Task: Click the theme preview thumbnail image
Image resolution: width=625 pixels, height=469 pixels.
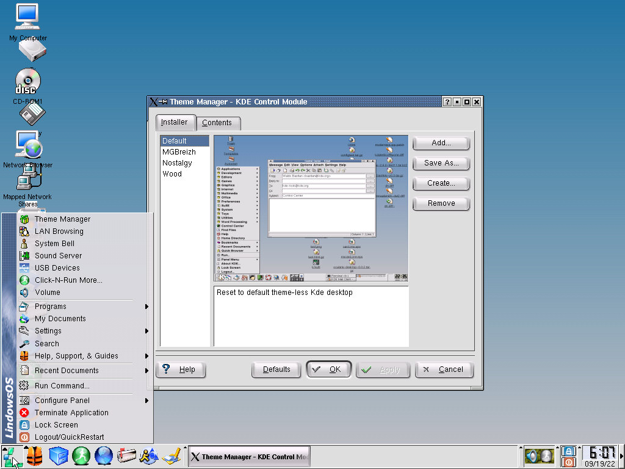Action: [311, 208]
